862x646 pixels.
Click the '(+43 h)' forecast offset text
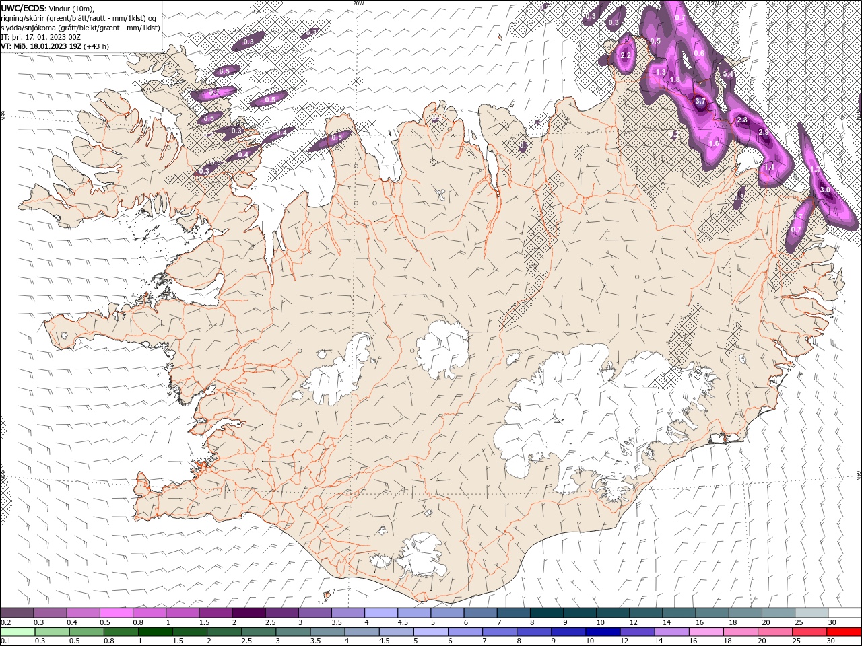click(96, 46)
